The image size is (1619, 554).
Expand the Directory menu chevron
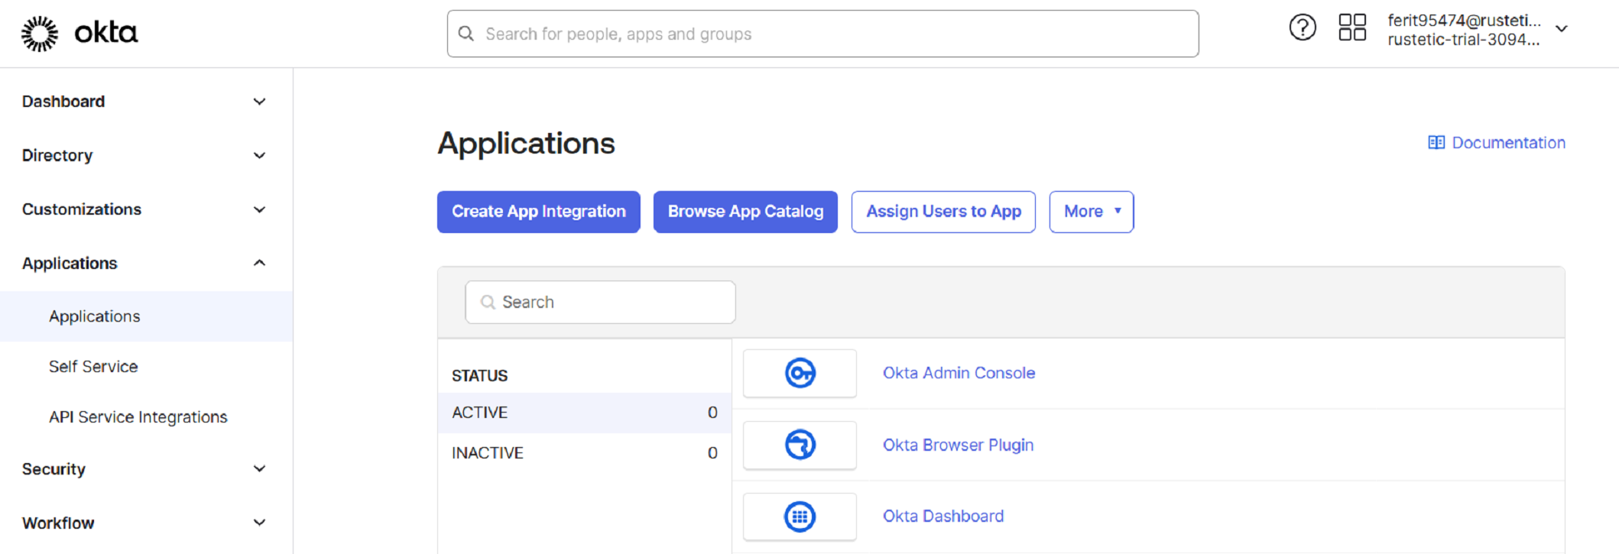pos(260,156)
